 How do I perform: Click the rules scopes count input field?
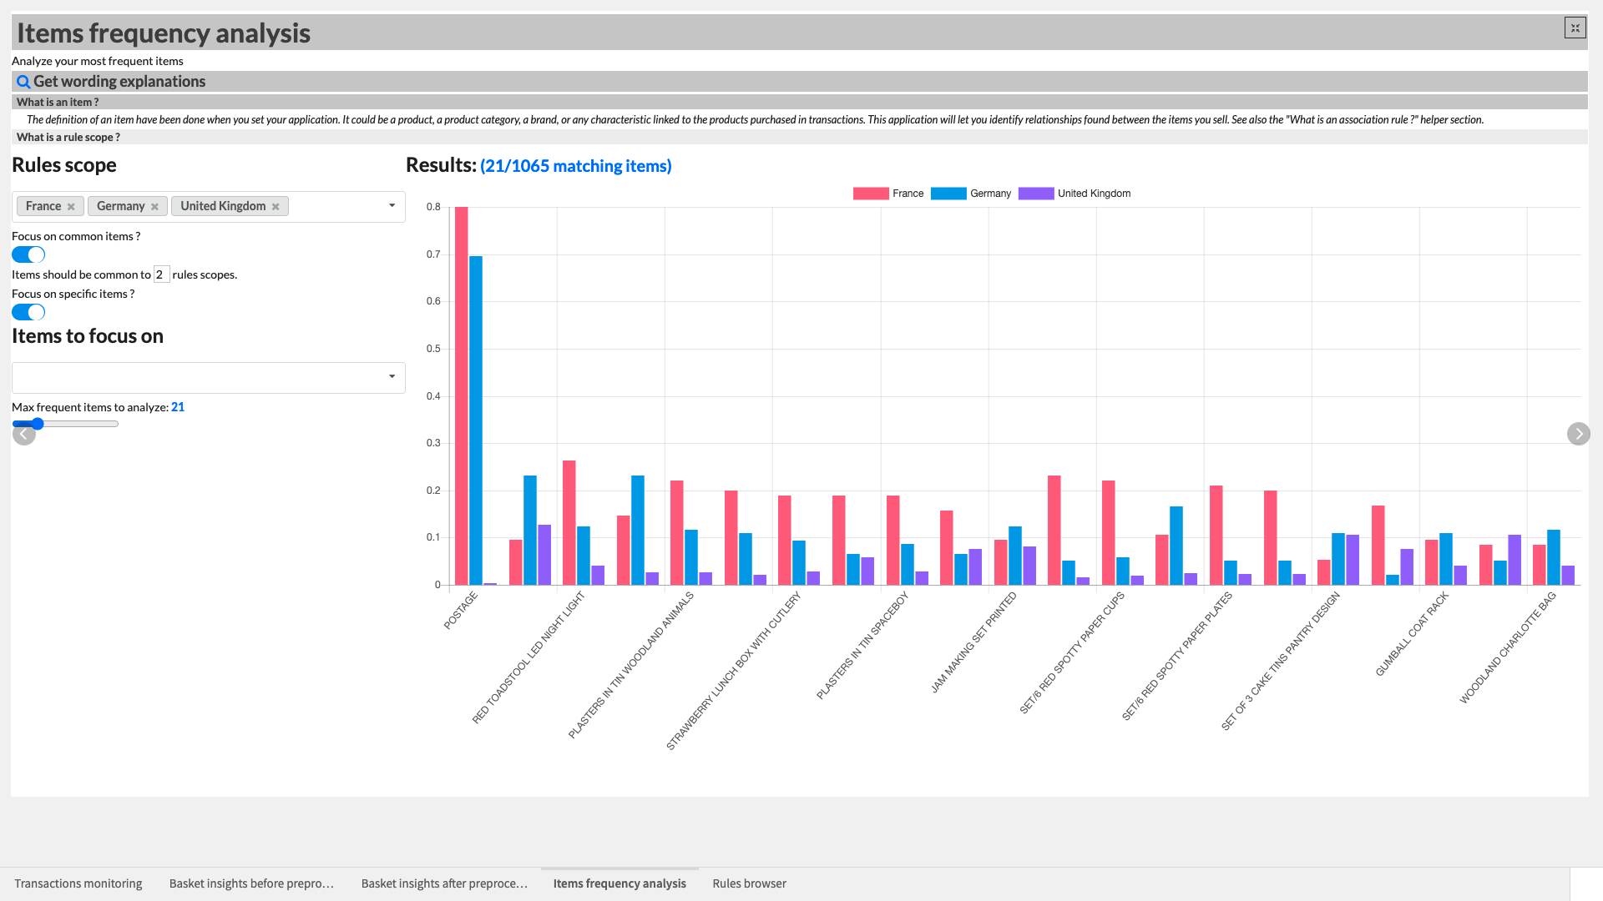coord(161,274)
